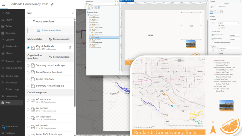Delete the City of Redlands template
Viewport: 242px width, 136px height.
[70, 48]
